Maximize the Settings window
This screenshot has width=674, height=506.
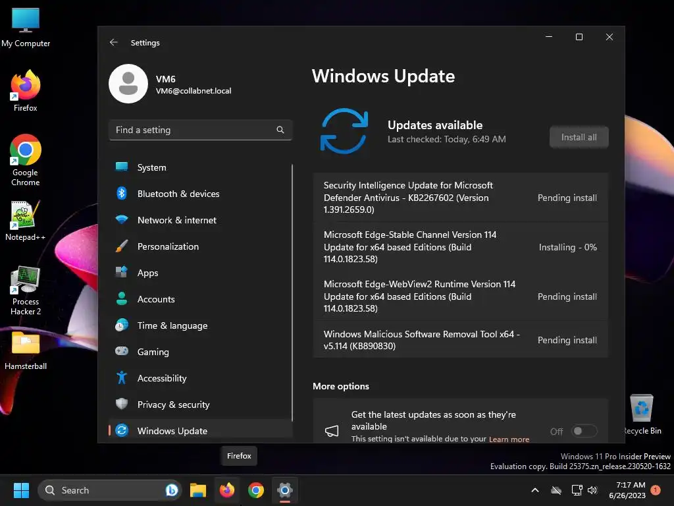tap(579, 37)
